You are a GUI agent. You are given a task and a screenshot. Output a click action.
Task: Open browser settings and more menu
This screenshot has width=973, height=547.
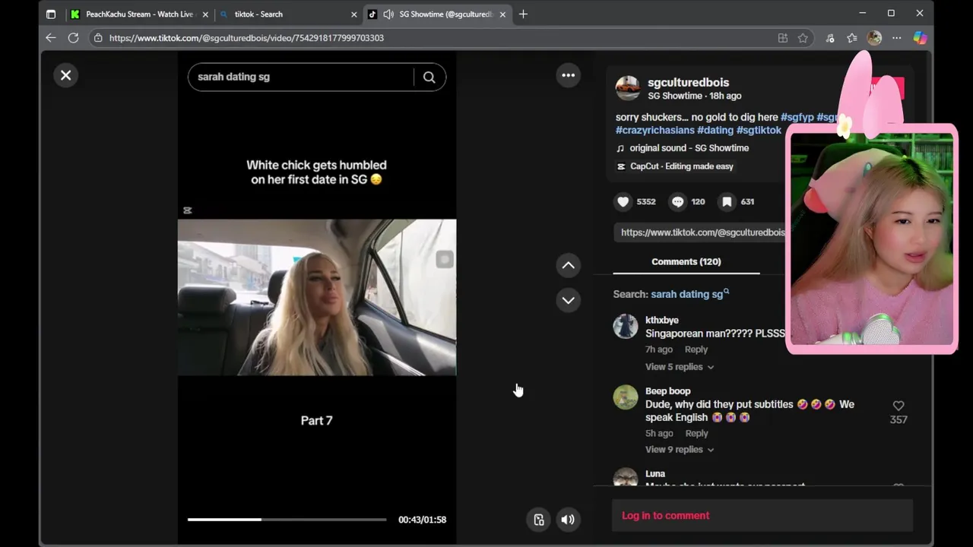pos(897,37)
